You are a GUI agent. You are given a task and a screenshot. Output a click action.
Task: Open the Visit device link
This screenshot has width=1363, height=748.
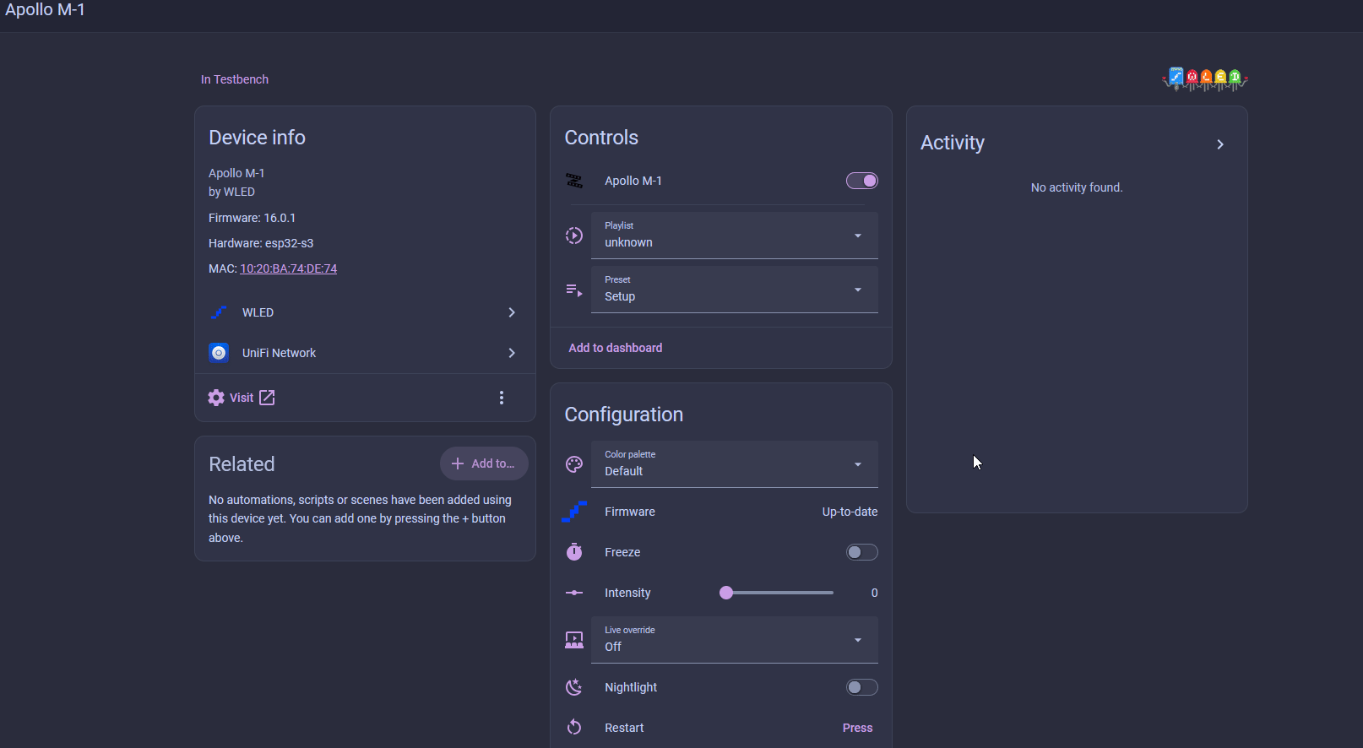click(242, 398)
